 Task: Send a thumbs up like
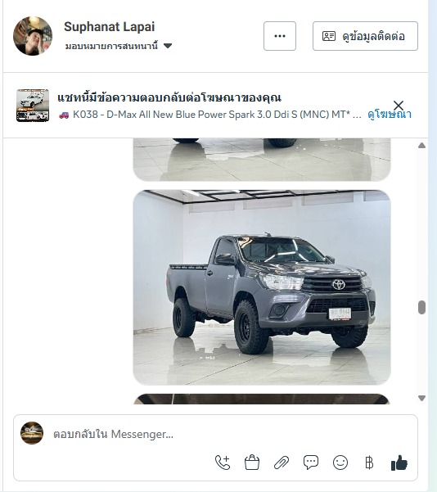399,463
